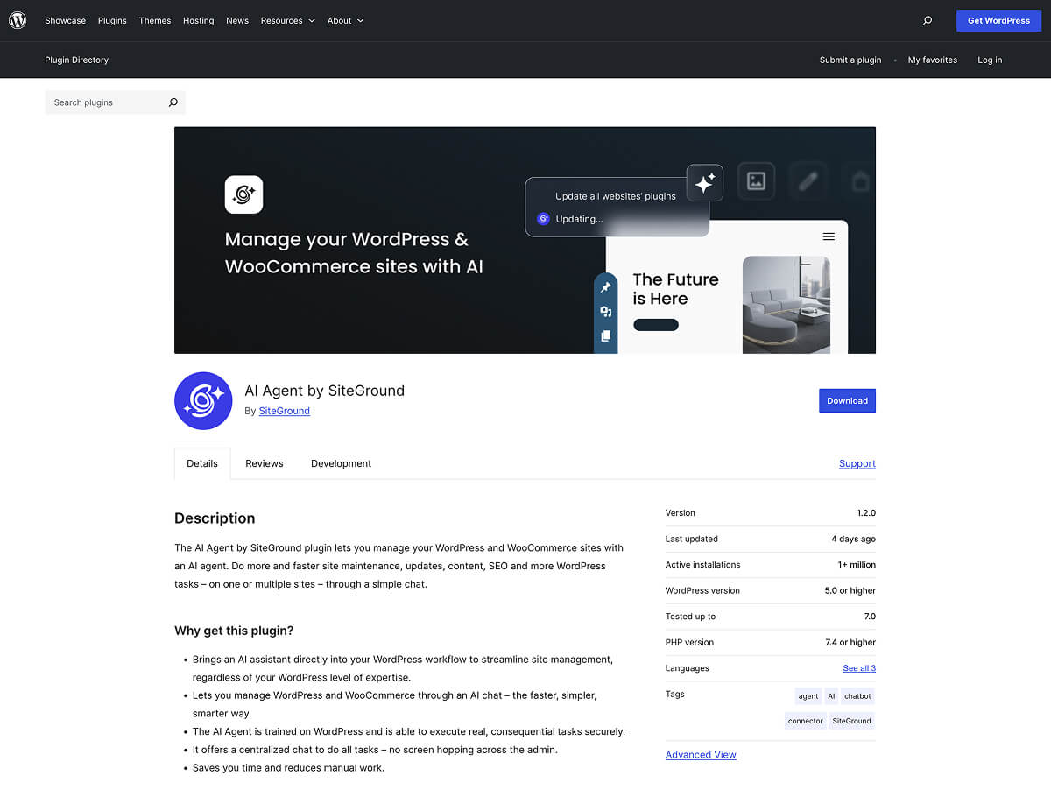Click the Description heading
The height and width of the screenshot is (790, 1051).
[x=215, y=518]
